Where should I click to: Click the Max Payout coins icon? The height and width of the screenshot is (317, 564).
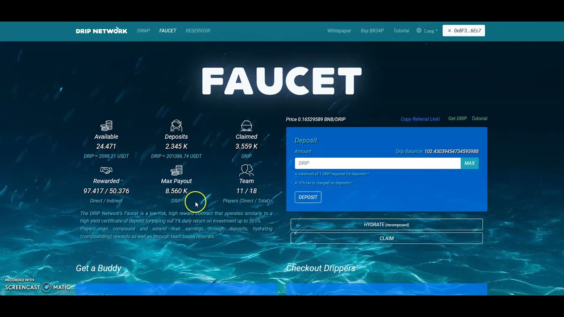pos(176,170)
